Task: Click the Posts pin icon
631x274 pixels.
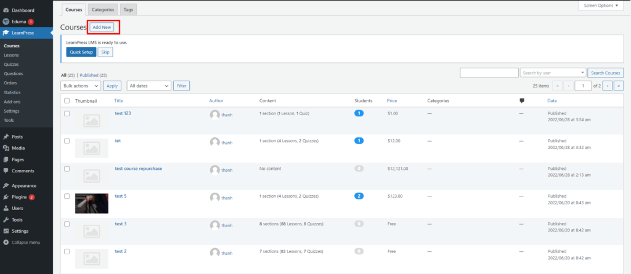Action: (6, 137)
